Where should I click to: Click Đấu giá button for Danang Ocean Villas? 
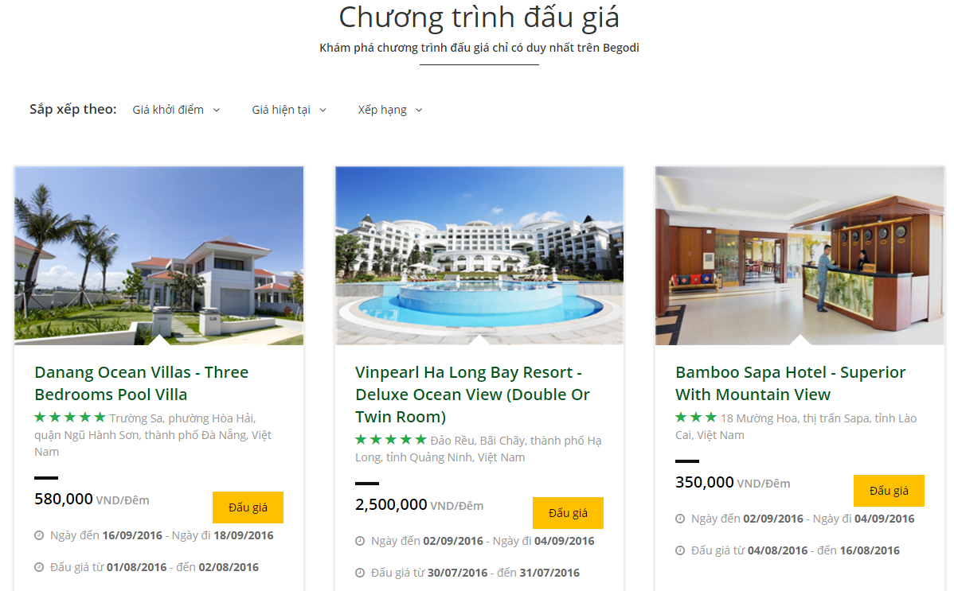pyautogui.click(x=248, y=507)
